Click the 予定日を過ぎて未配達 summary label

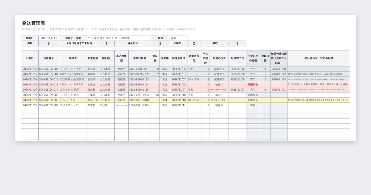coord(79,43)
